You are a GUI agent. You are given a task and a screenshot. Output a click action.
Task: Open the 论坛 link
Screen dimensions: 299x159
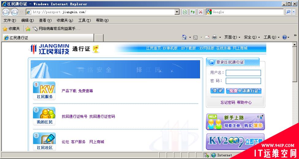click(66, 142)
